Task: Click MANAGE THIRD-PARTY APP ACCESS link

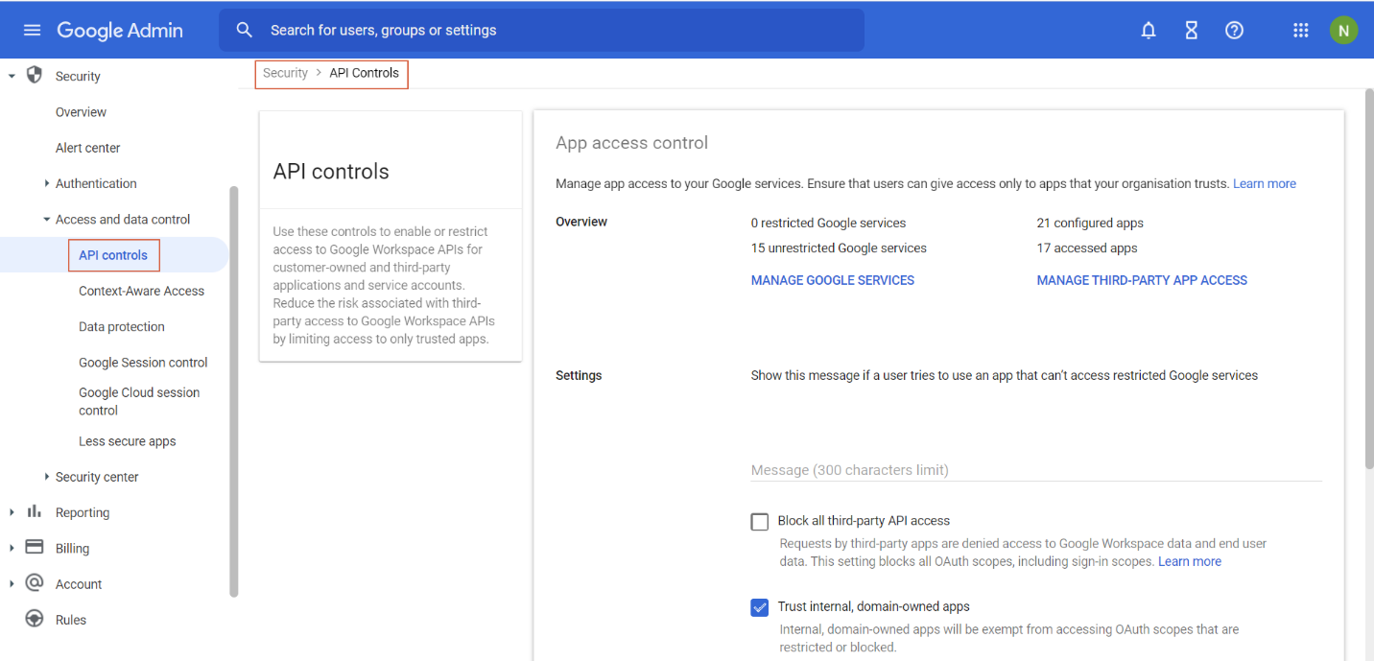Action: tap(1142, 280)
